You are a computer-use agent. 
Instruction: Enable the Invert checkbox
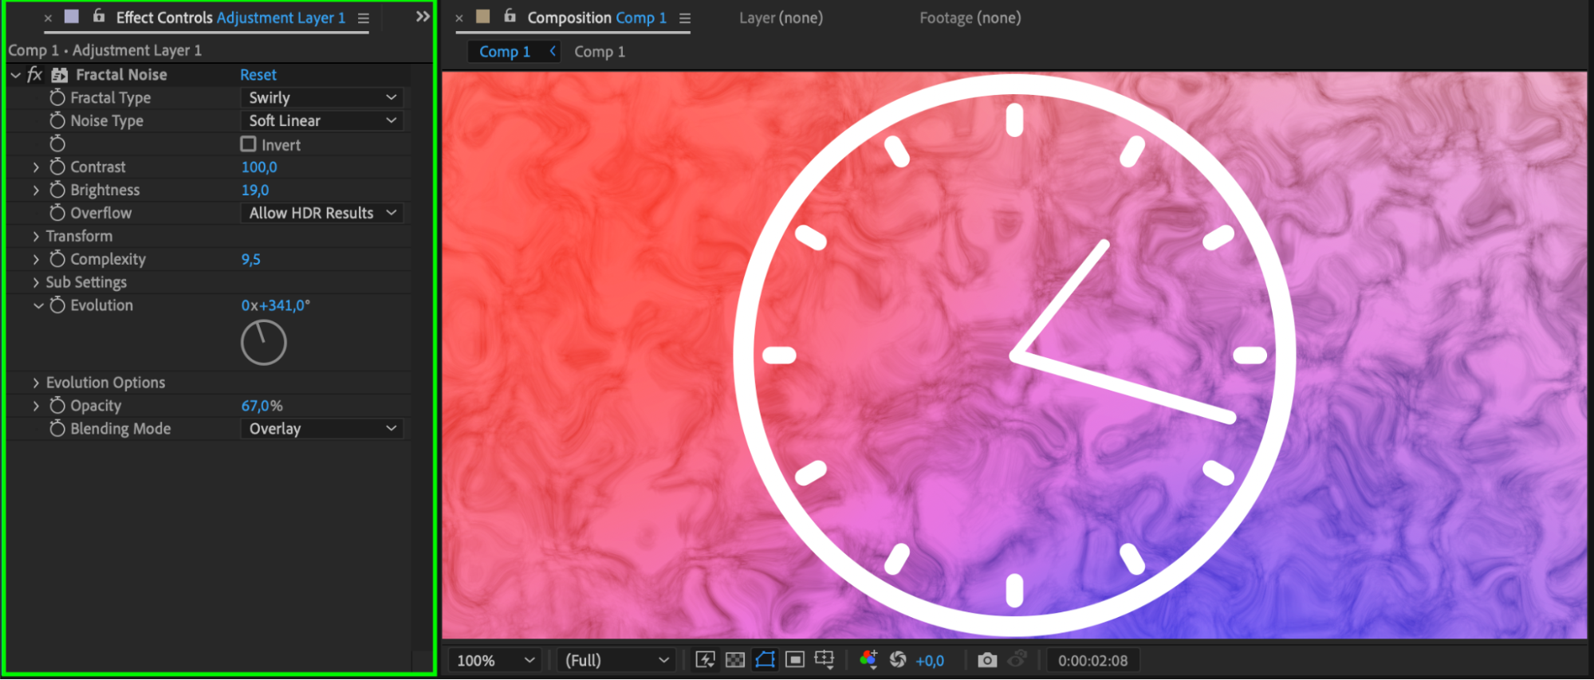click(x=248, y=144)
